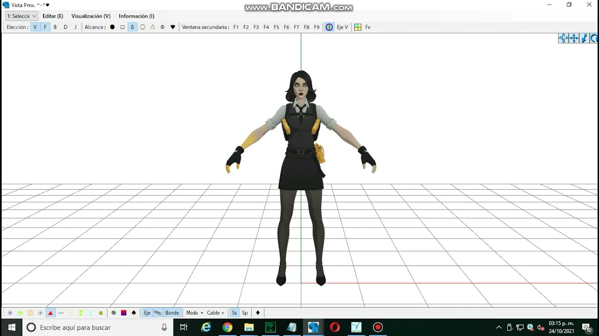The height and width of the screenshot is (336, 599).
Task: Click the zoom view control icon
Action: (x=584, y=38)
